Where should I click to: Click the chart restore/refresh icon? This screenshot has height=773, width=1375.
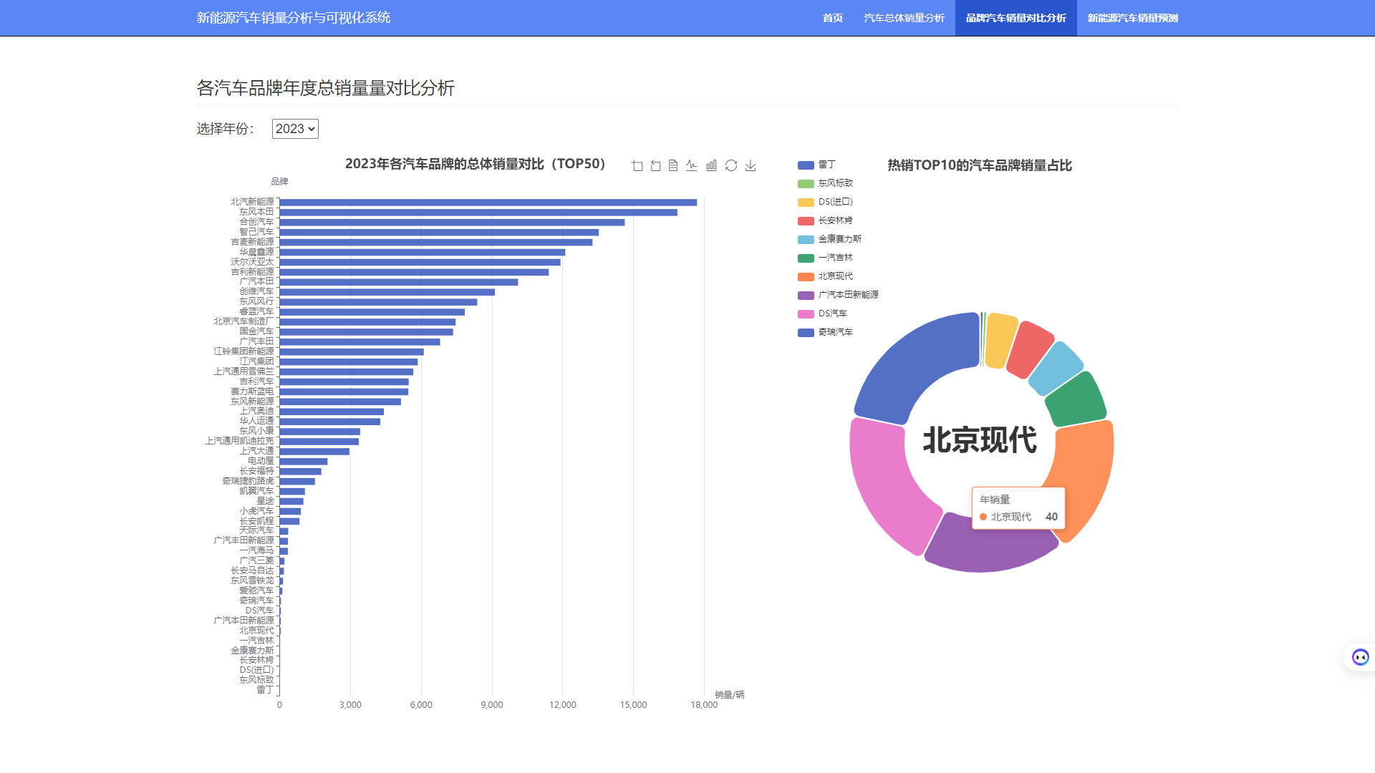(x=731, y=166)
